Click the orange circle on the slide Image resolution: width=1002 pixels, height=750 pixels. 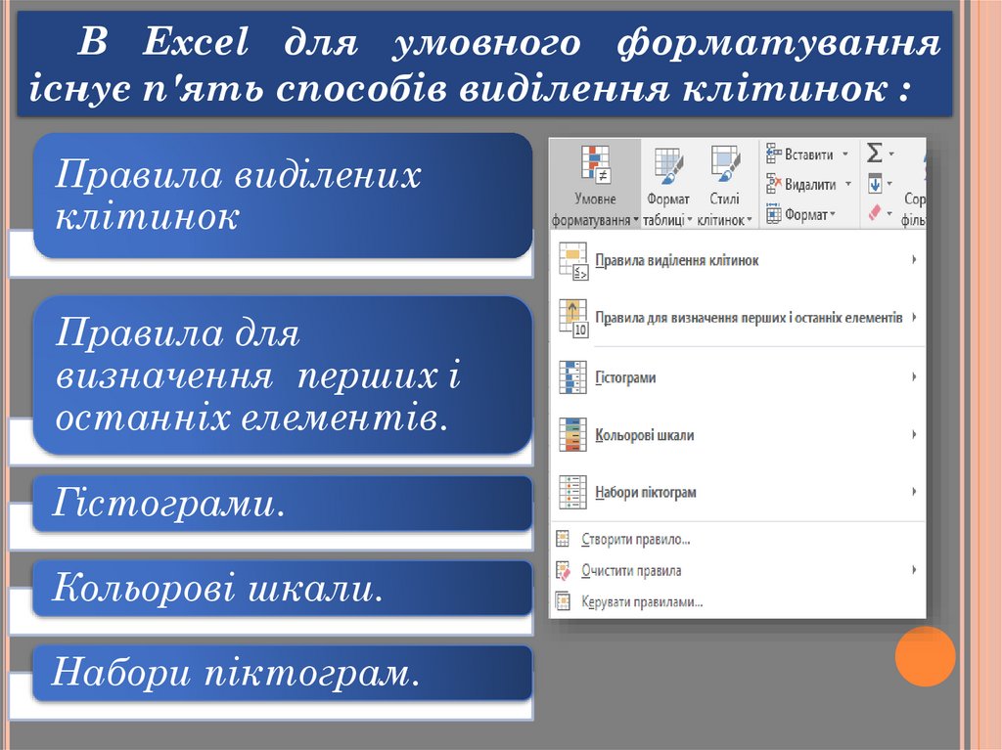click(925, 656)
